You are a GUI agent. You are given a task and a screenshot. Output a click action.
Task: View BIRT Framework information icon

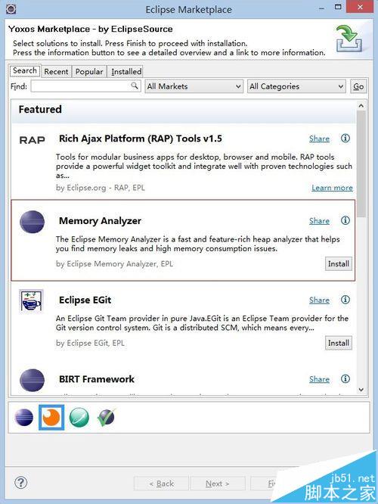[x=345, y=379]
